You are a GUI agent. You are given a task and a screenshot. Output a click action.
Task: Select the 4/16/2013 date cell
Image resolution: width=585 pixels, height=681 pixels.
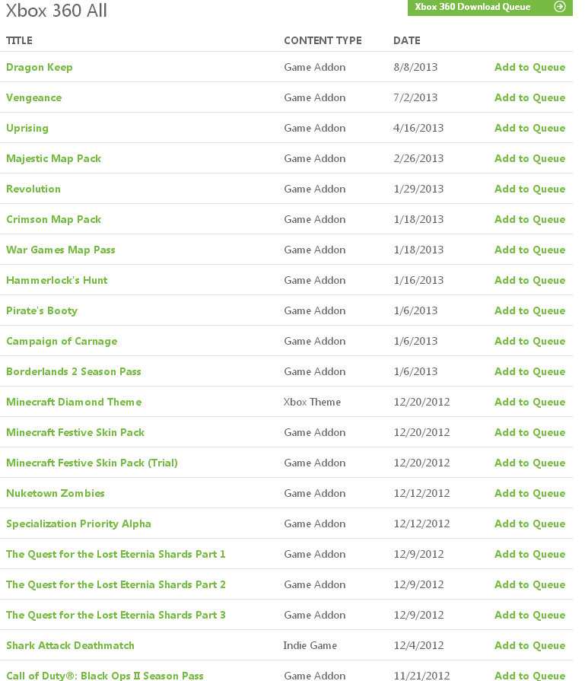pos(418,128)
